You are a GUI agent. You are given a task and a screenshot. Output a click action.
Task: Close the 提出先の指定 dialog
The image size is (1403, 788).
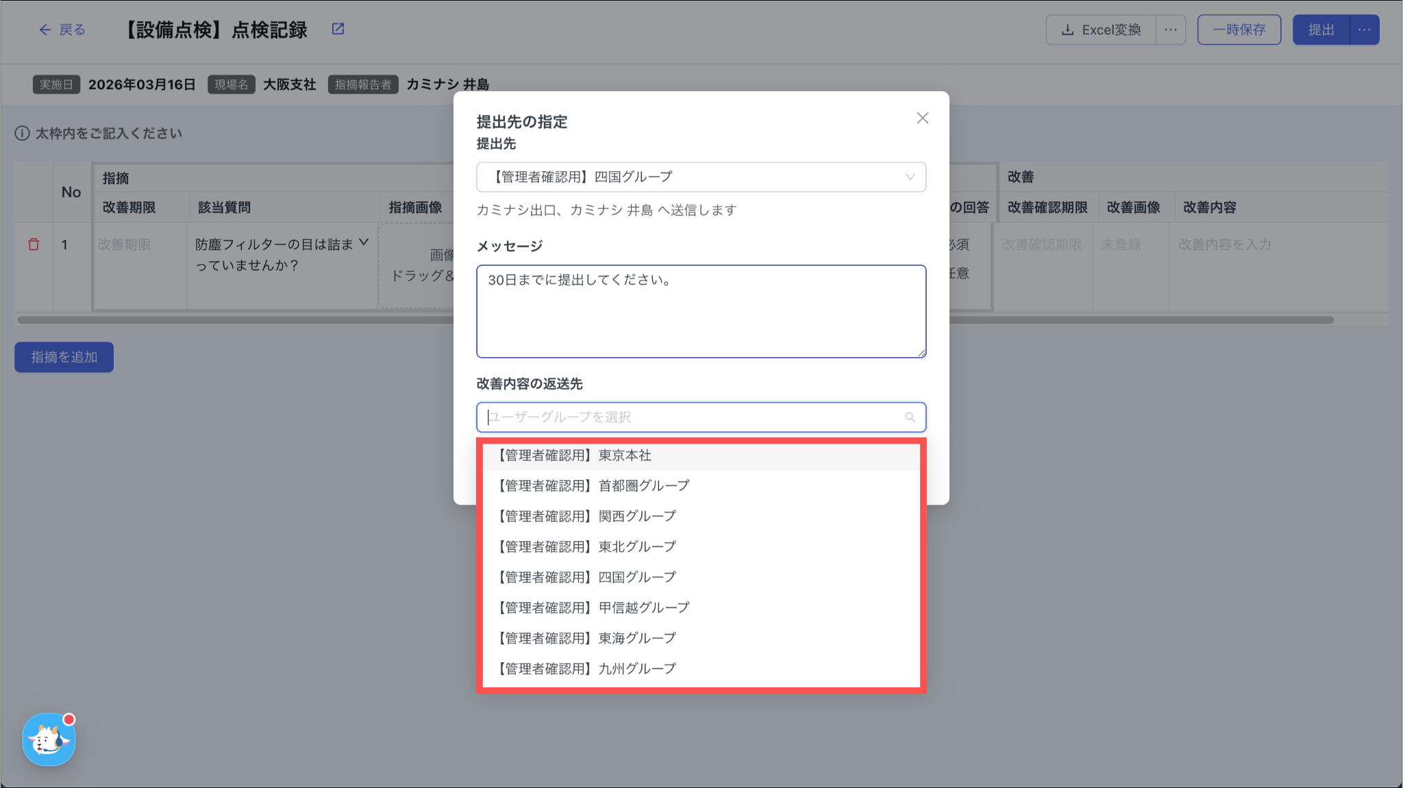922,118
